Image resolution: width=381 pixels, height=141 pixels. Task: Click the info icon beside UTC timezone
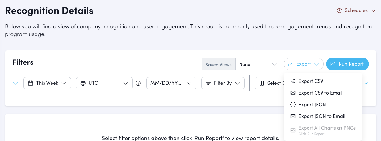pyautogui.click(x=138, y=83)
